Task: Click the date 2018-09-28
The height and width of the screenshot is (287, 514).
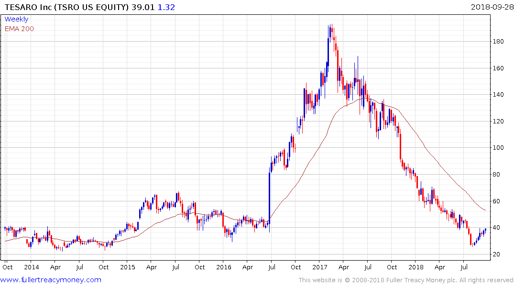Action: pos(492,7)
